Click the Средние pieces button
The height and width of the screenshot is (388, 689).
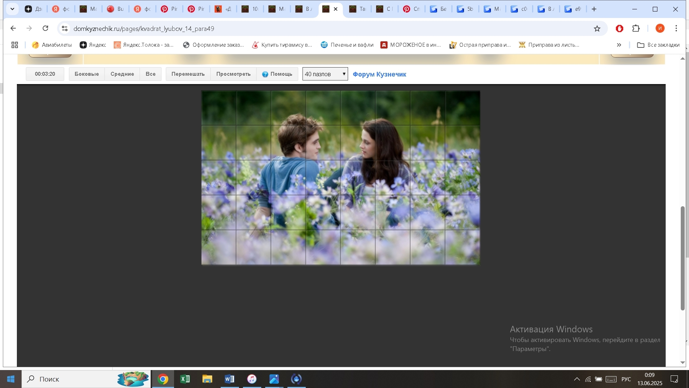[122, 74]
